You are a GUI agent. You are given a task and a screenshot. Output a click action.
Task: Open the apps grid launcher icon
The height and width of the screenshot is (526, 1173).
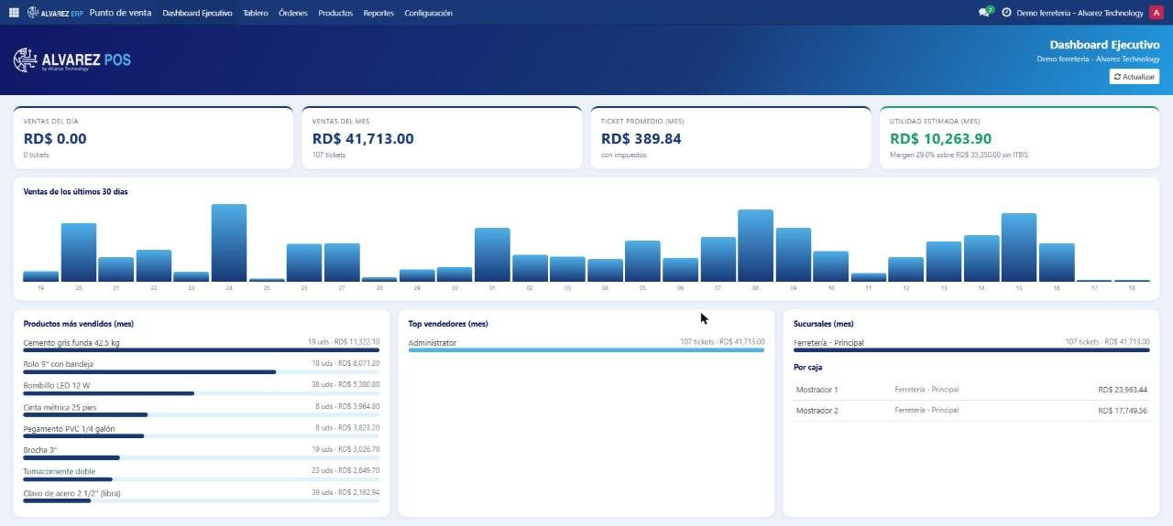click(x=14, y=13)
